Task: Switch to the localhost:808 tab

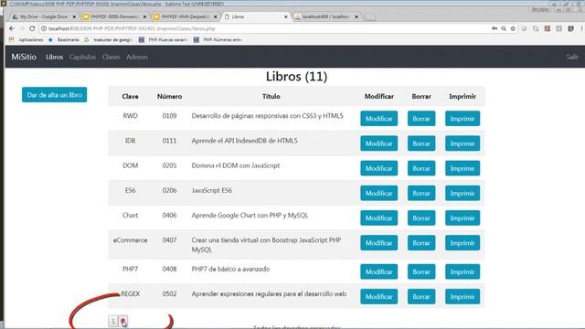Action: (x=325, y=16)
